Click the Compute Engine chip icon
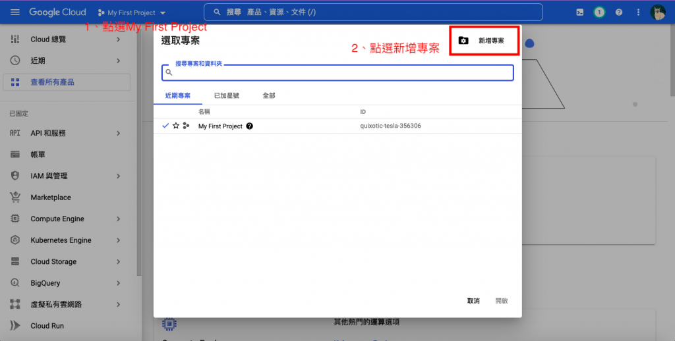Image resolution: width=675 pixels, height=341 pixels. pyautogui.click(x=15, y=219)
